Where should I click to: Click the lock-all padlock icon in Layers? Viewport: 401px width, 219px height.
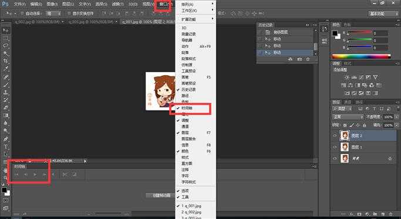[x=364, y=125]
